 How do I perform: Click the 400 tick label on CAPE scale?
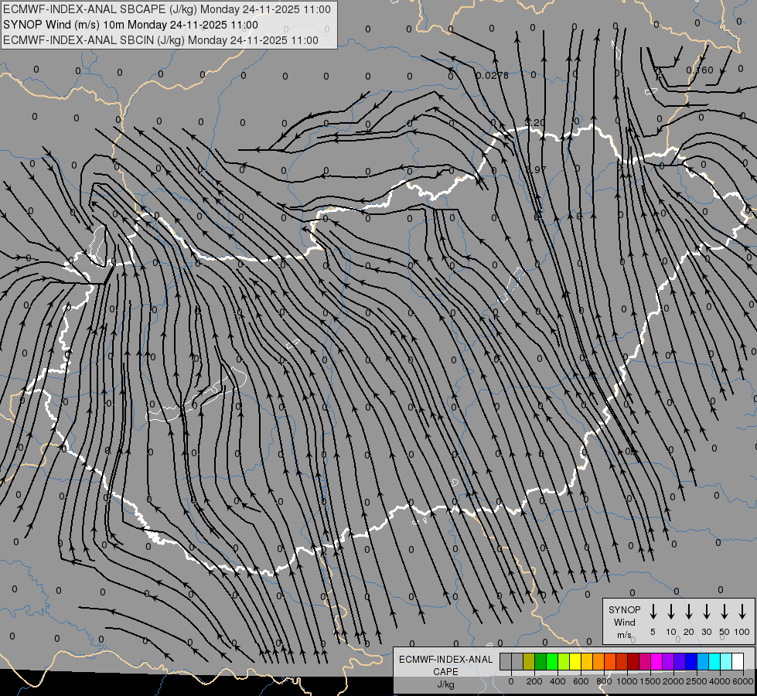[x=558, y=681]
